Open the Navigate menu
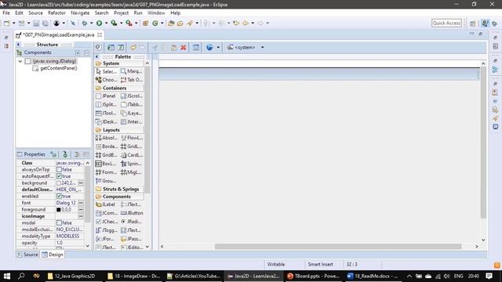 (80, 13)
